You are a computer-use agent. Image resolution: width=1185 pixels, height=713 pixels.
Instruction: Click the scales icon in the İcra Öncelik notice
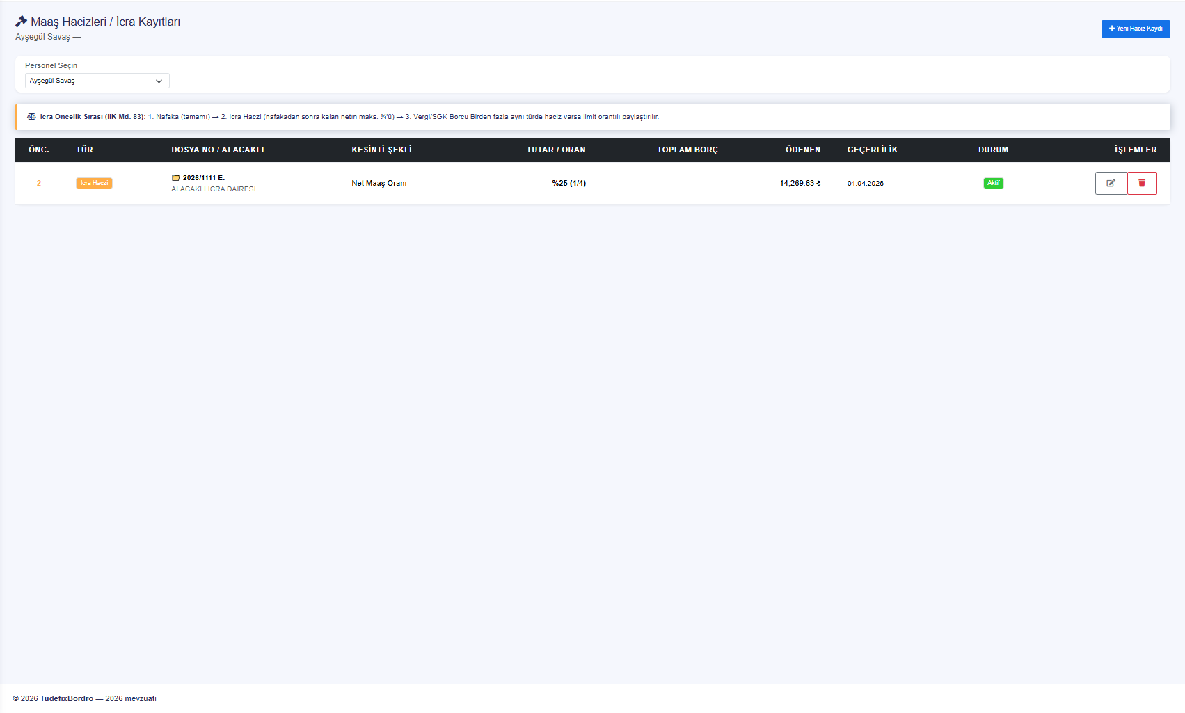tap(31, 117)
